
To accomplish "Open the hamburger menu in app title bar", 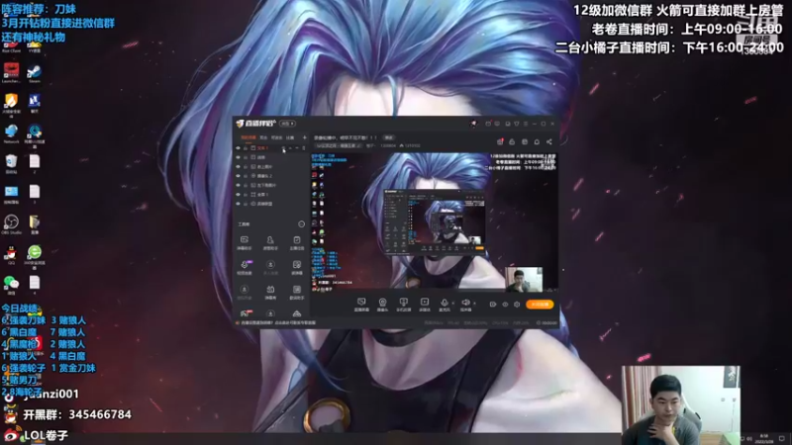I will pyautogui.click(x=526, y=124).
